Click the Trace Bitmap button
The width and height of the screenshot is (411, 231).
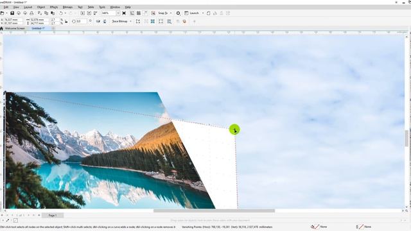tap(119, 21)
